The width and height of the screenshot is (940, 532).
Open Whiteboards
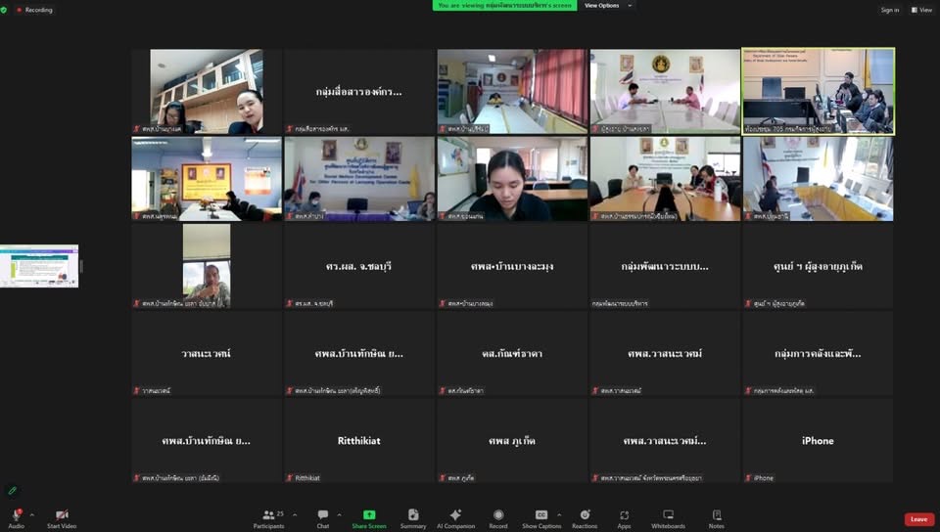coord(668,517)
